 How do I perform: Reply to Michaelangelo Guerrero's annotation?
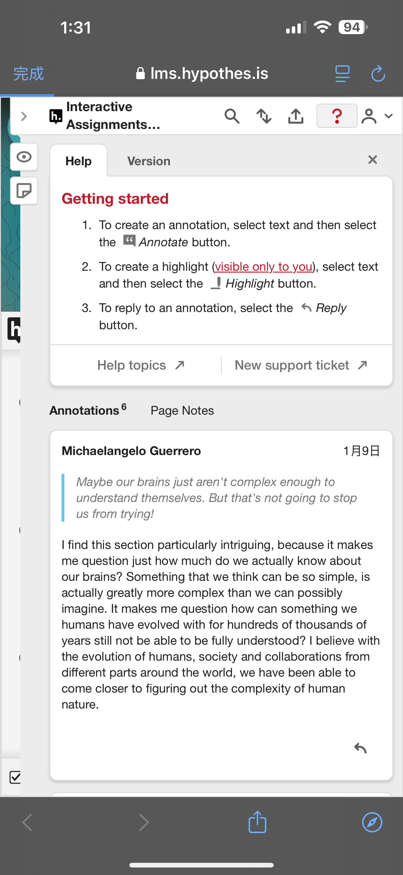(x=360, y=748)
